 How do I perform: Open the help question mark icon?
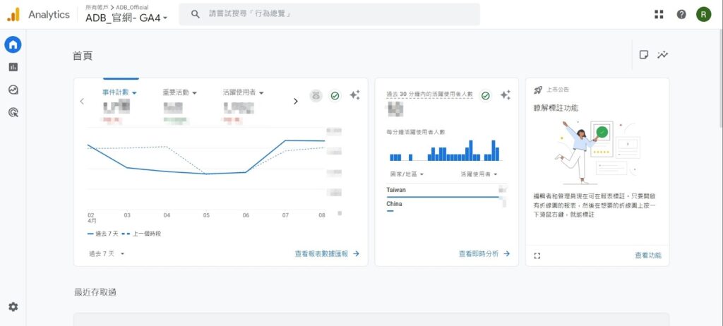point(681,14)
